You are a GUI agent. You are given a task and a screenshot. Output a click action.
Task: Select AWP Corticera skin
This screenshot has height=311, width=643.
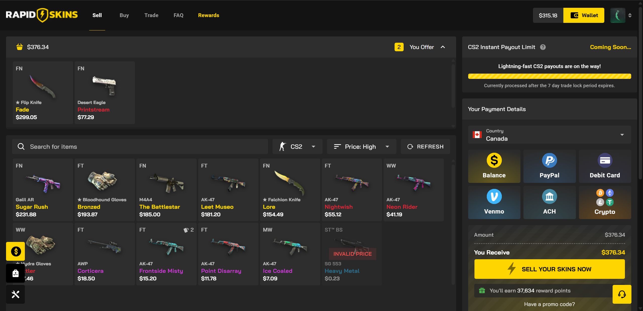[x=105, y=254]
